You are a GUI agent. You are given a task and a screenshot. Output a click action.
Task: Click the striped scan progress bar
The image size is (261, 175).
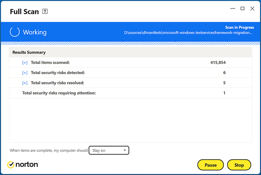click(x=130, y=43)
